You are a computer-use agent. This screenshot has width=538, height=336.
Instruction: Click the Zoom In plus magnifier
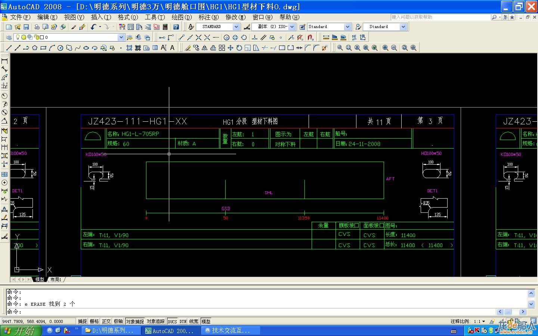(386, 48)
